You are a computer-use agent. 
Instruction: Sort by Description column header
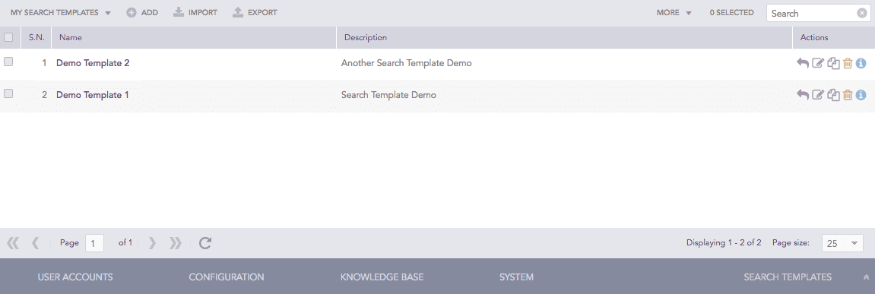[564, 37]
